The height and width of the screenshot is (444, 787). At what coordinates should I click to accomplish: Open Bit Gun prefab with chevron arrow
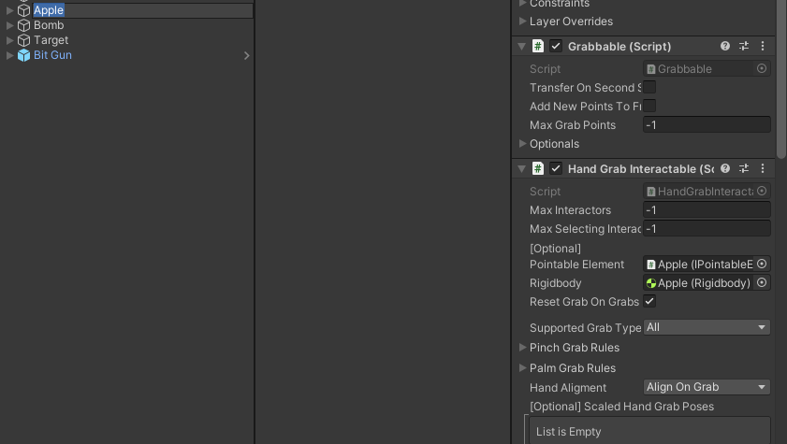(x=246, y=56)
